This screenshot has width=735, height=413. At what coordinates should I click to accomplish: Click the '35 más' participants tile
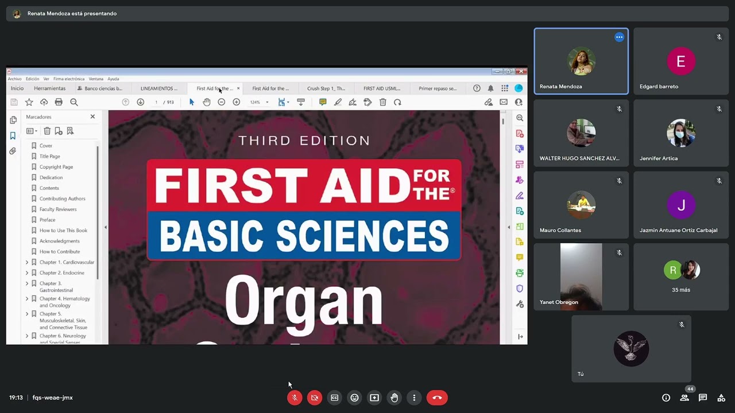coord(681,277)
